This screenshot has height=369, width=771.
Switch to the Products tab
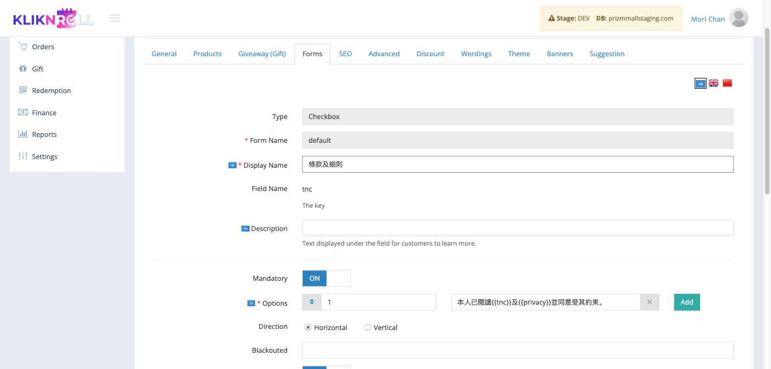click(x=207, y=54)
